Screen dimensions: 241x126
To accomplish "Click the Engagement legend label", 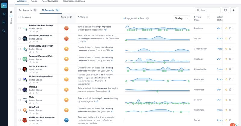I will point(131,18).
